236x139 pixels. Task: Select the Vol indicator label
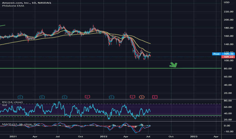[x=4, y=105]
